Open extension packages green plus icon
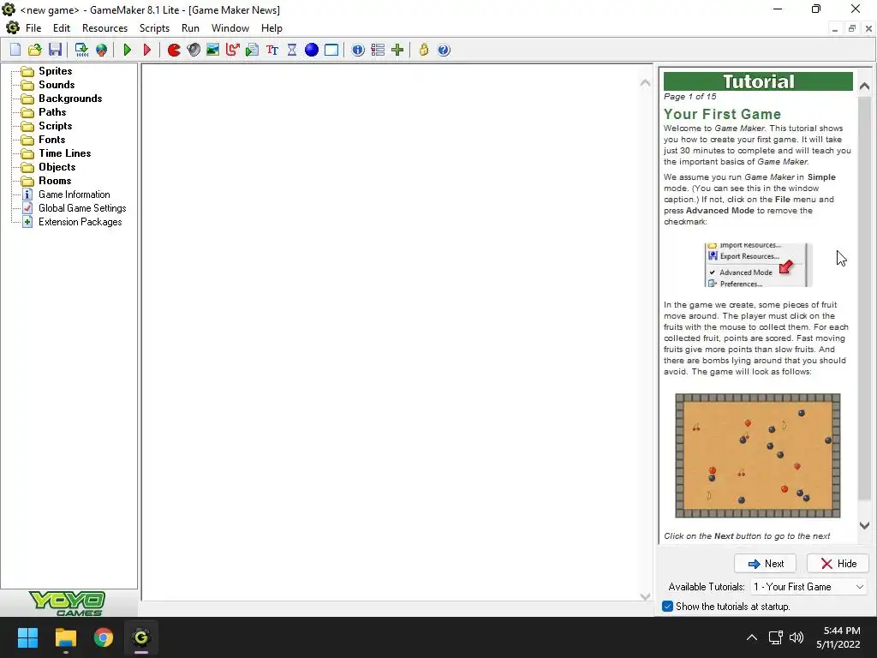The image size is (877, 658). (397, 50)
